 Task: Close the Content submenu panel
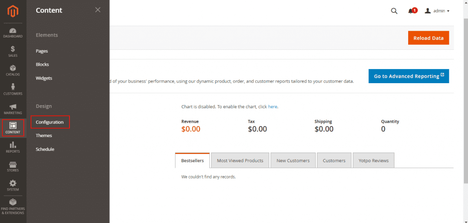click(98, 10)
